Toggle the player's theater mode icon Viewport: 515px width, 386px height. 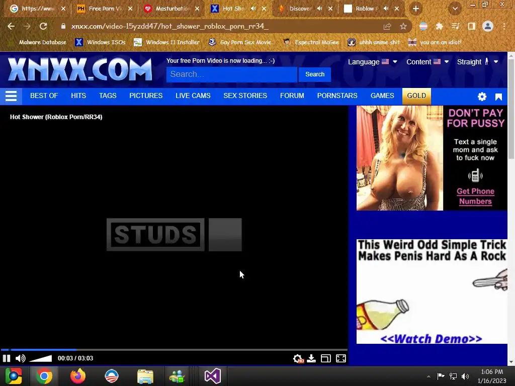tap(326, 358)
